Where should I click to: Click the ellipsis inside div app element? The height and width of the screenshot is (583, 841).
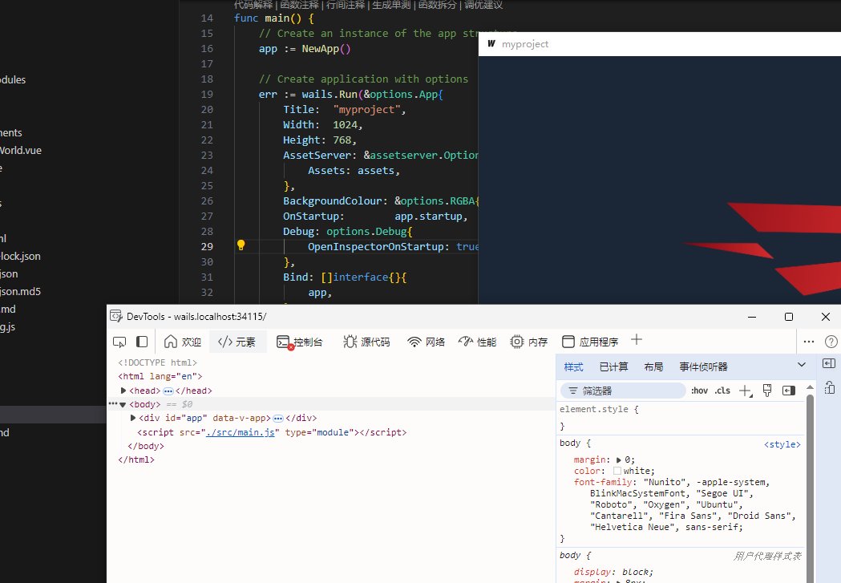pos(278,419)
